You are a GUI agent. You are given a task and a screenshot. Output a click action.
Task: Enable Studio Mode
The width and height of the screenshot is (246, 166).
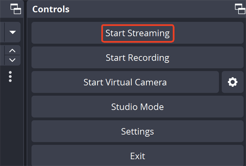(x=137, y=107)
